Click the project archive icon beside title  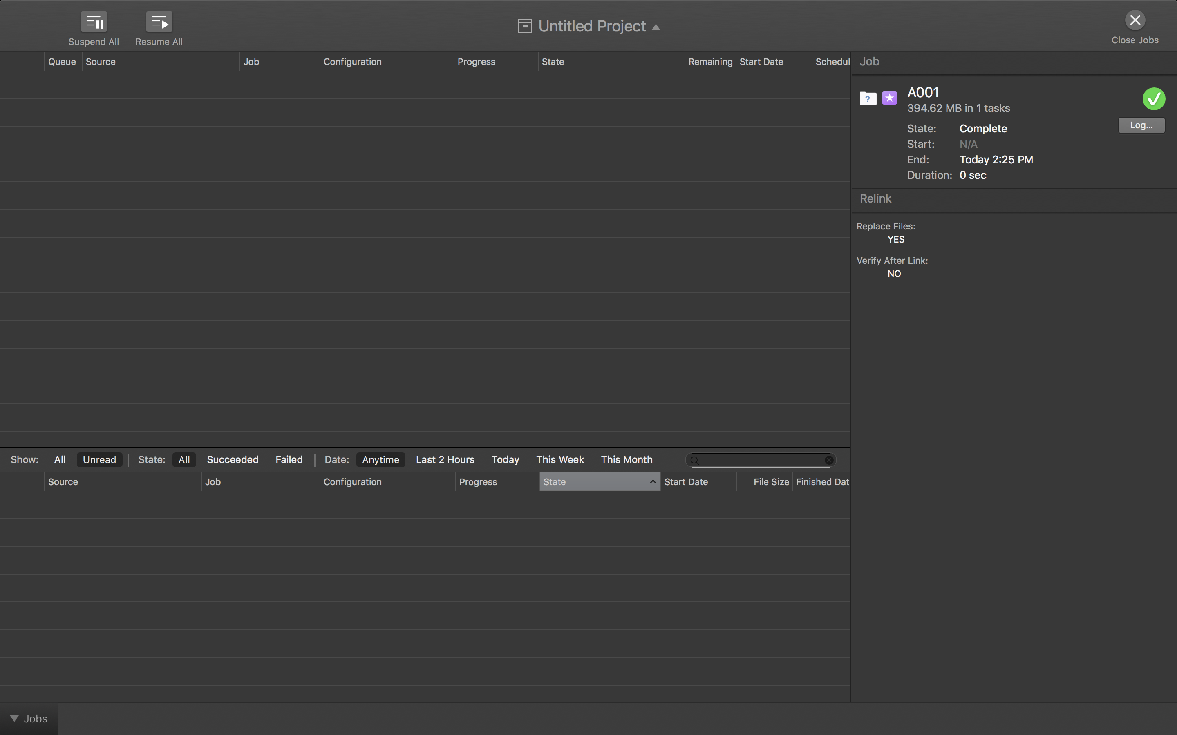click(x=525, y=26)
